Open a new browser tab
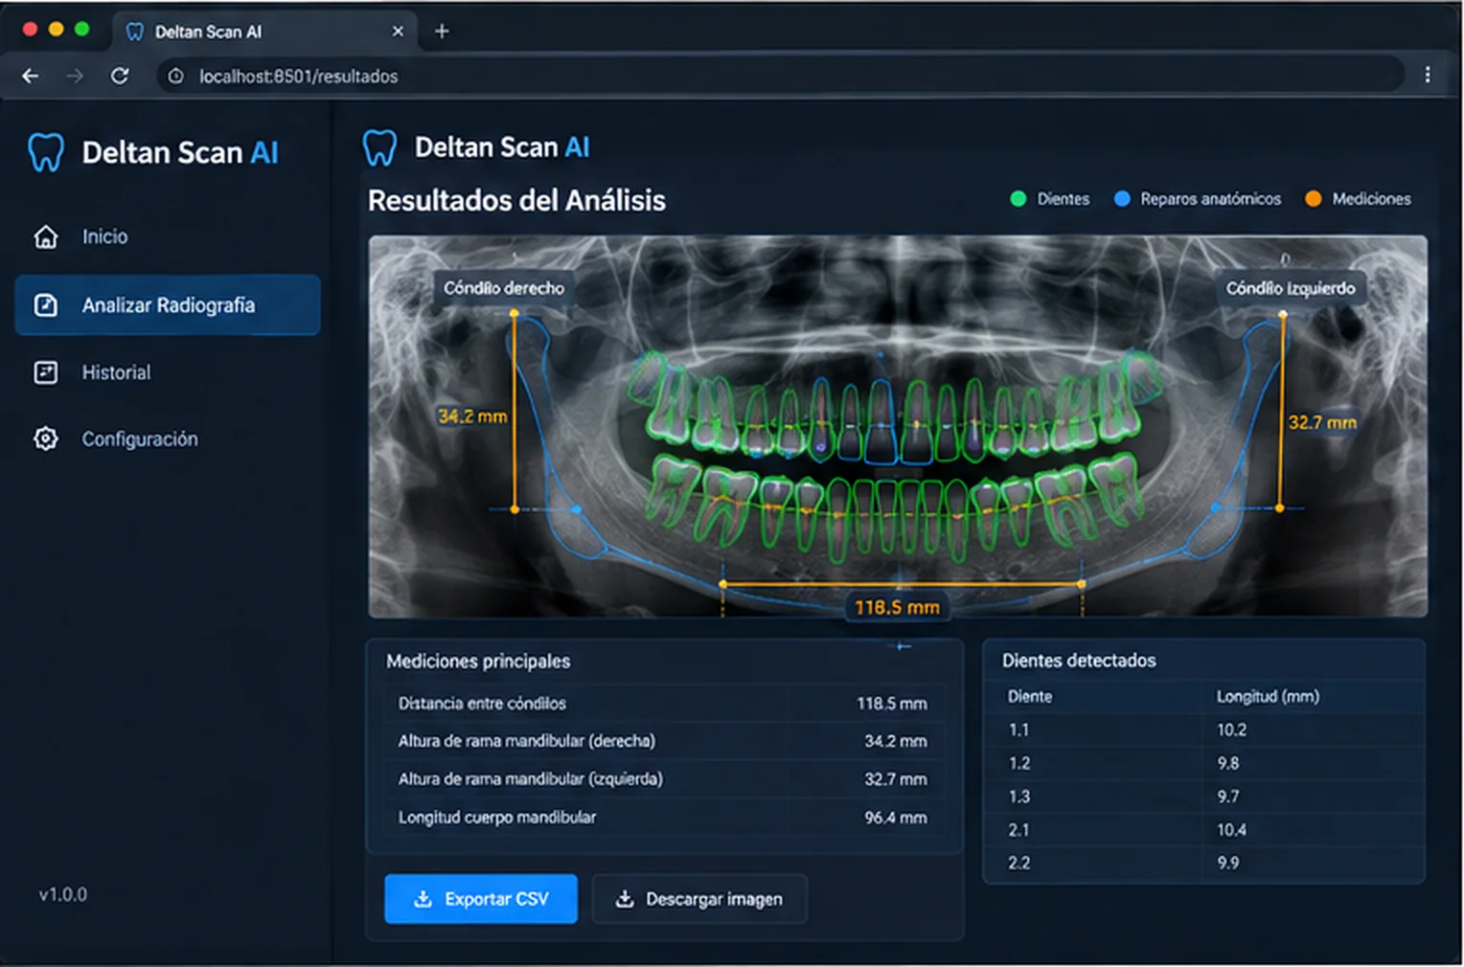 tap(442, 32)
